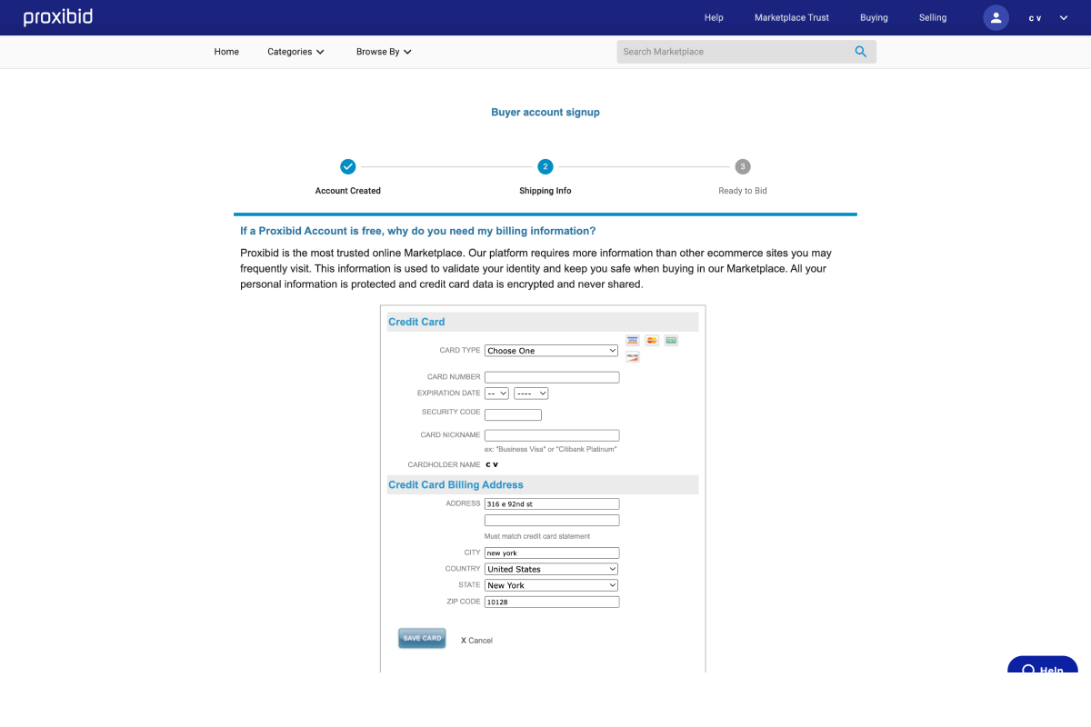Open the Selling menu
Image resolution: width=1091 pixels, height=727 pixels.
tap(933, 17)
